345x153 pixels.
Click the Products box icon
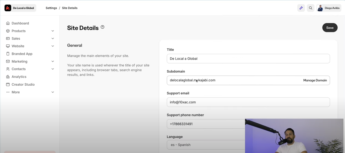[8, 31]
